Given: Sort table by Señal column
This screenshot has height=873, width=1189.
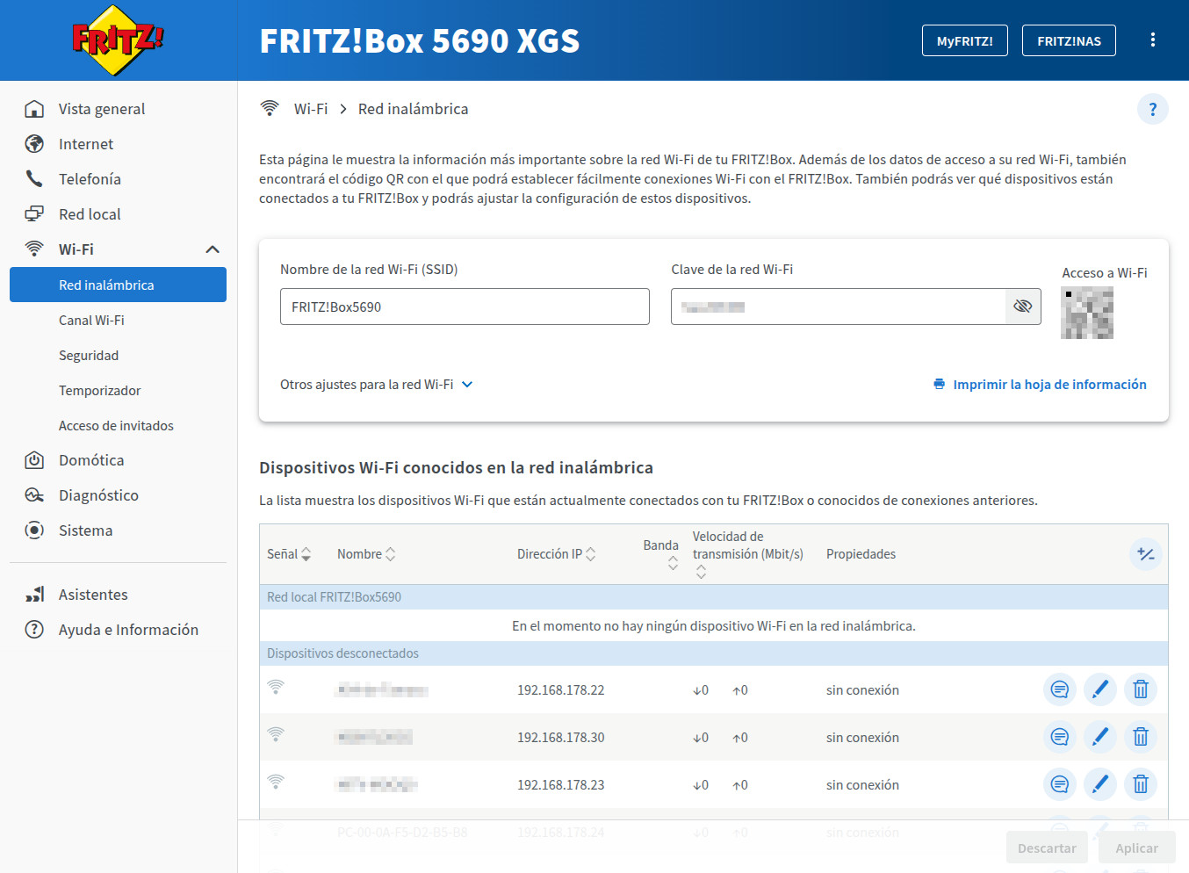Looking at the screenshot, I should tap(289, 554).
